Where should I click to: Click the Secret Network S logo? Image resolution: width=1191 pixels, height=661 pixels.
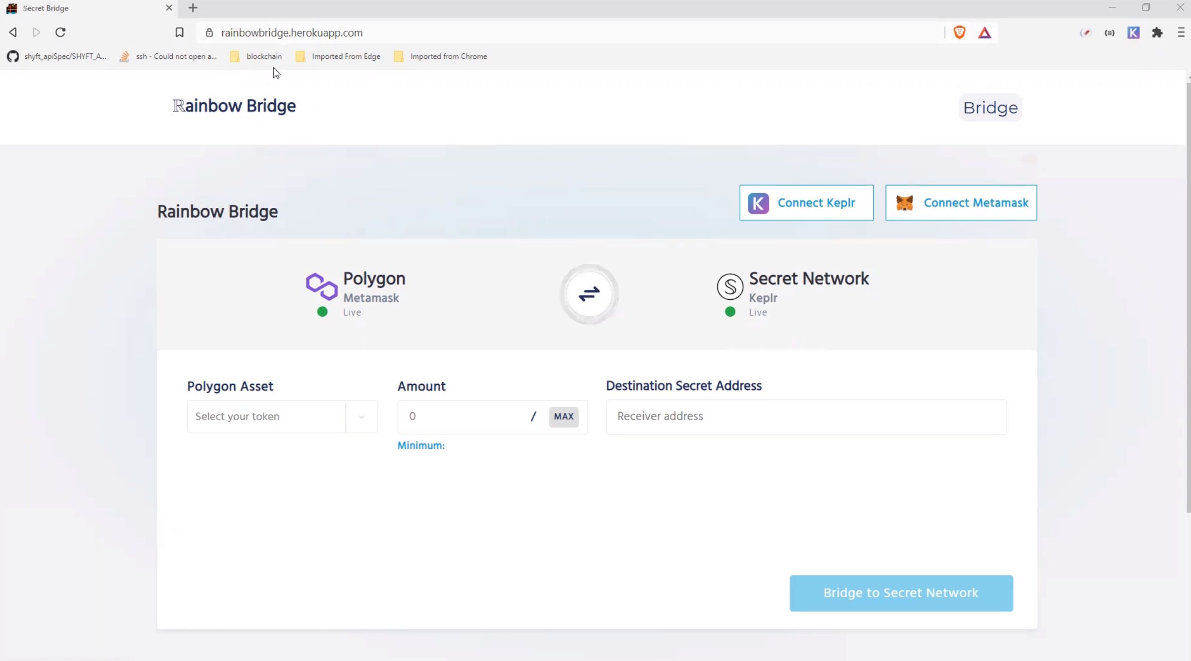pos(730,286)
